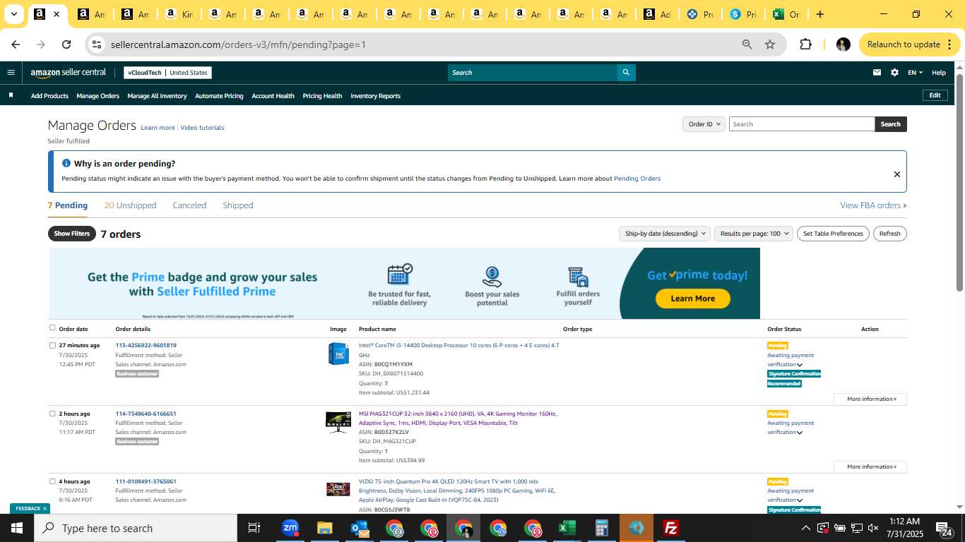Check the order 111-0109491-3765061 checkbox
This screenshot has width=965, height=542.
(52, 481)
